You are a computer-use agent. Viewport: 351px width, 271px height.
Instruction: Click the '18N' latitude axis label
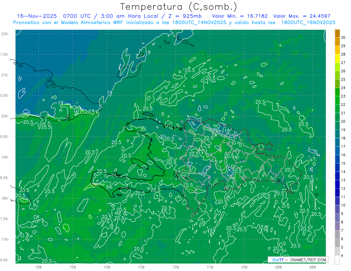point(4,198)
